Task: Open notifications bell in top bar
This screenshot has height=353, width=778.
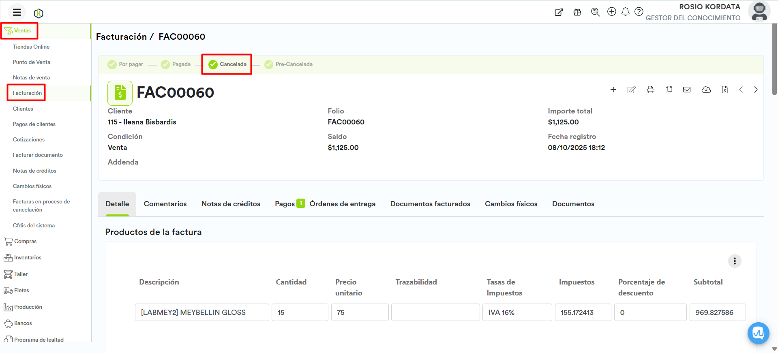Action: pos(625,12)
